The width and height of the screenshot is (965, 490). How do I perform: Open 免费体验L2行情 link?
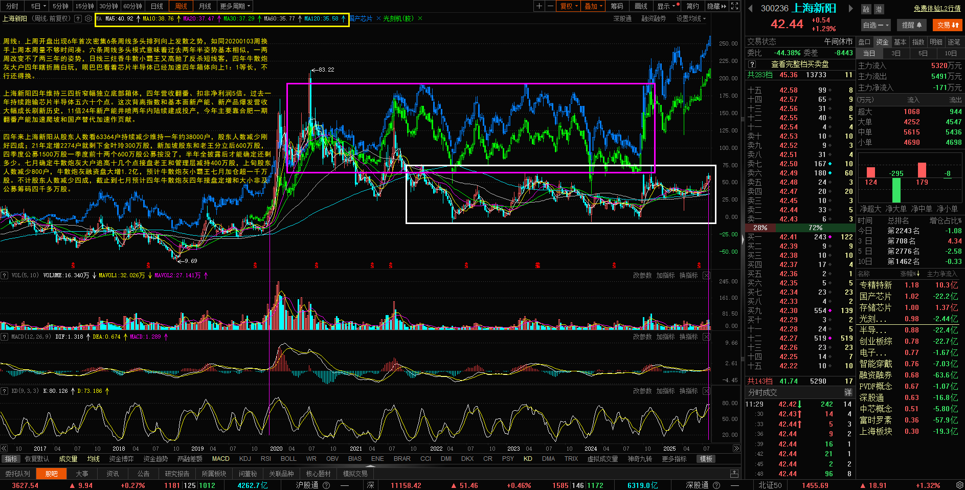pos(937,9)
